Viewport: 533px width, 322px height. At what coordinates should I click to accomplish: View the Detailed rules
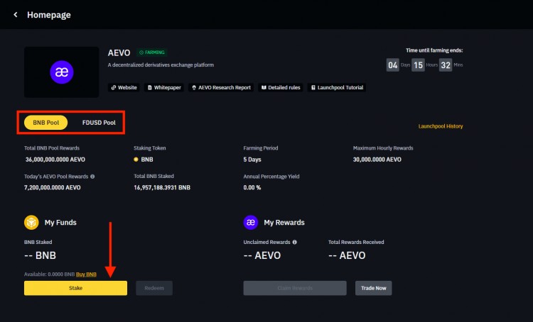click(281, 87)
